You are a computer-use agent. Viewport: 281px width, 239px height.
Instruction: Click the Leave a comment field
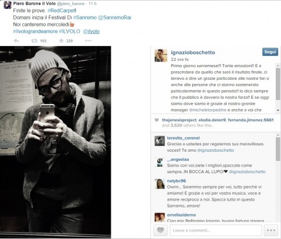coord(216,230)
